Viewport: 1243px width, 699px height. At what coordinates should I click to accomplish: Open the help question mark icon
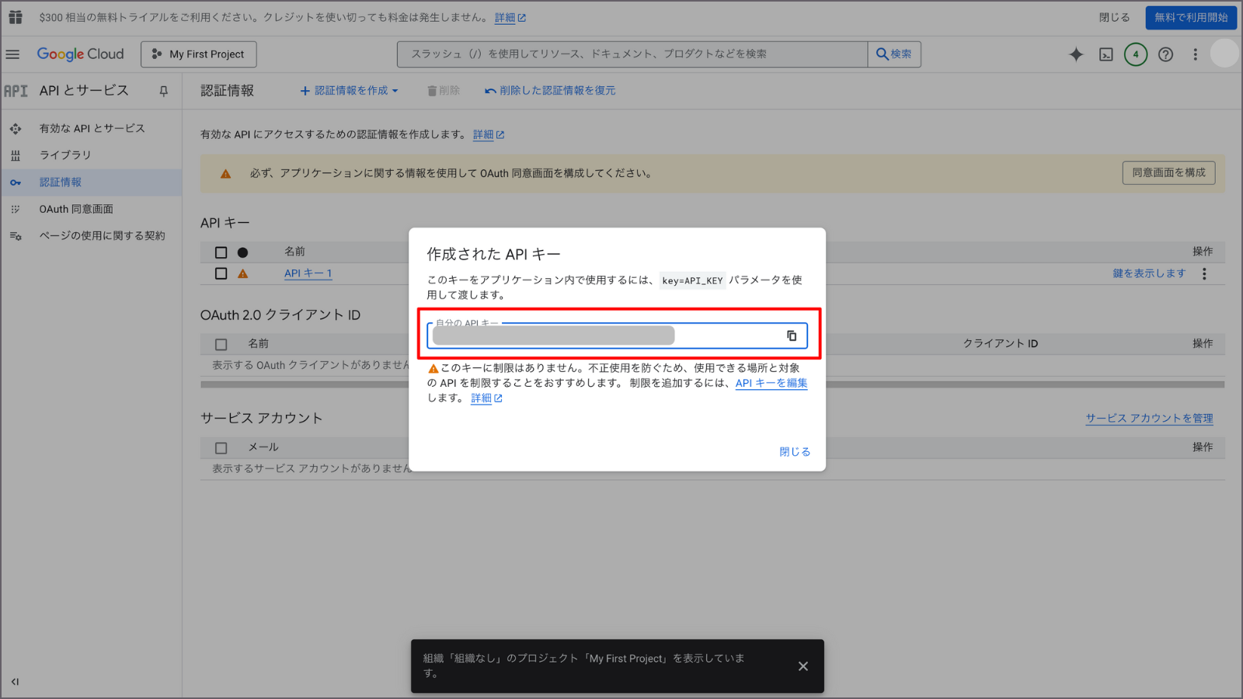tap(1165, 54)
